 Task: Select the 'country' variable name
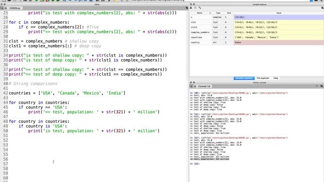195,42
